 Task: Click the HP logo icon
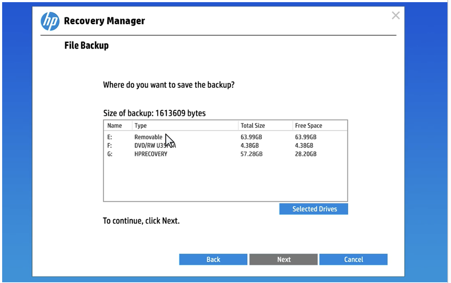[50, 21]
